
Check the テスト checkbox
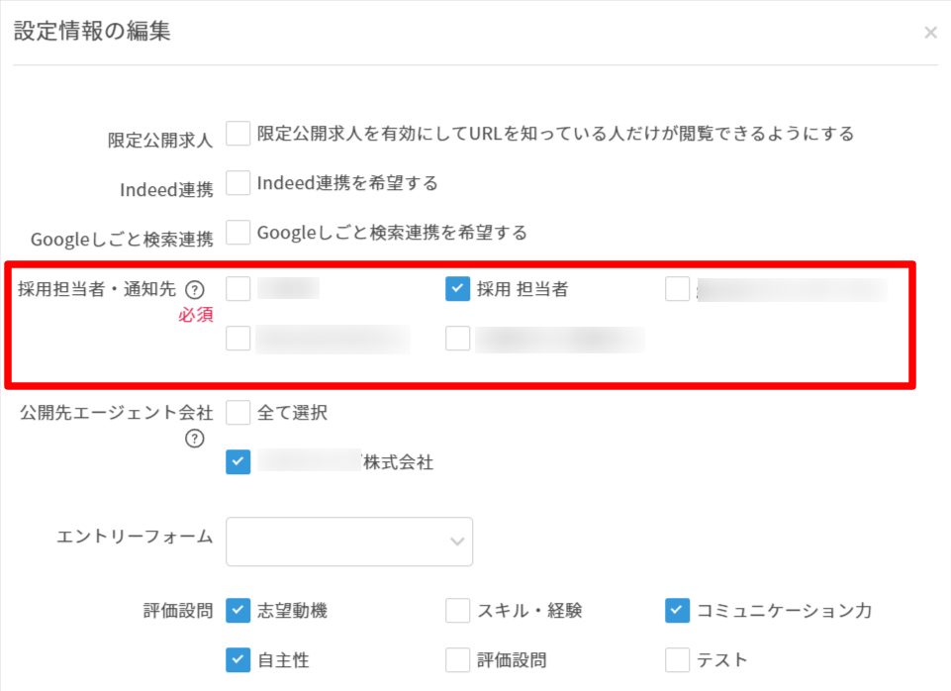click(x=678, y=660)
